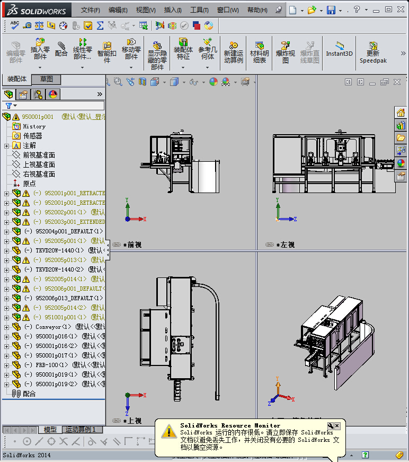
Task: Open dropdown under Insert Components
Action: click(x=40, y=67)
